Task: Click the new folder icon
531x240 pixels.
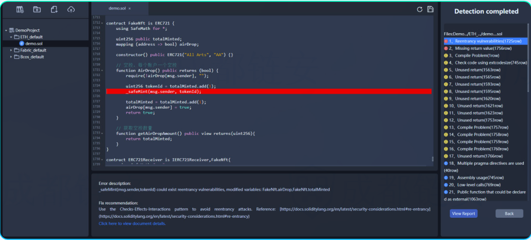Action: click(x=37, y=9)
